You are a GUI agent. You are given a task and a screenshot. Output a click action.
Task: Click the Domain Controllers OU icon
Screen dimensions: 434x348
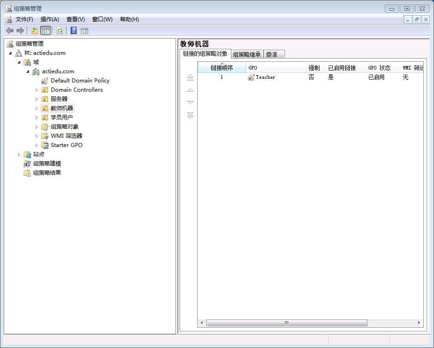(45, 90)
